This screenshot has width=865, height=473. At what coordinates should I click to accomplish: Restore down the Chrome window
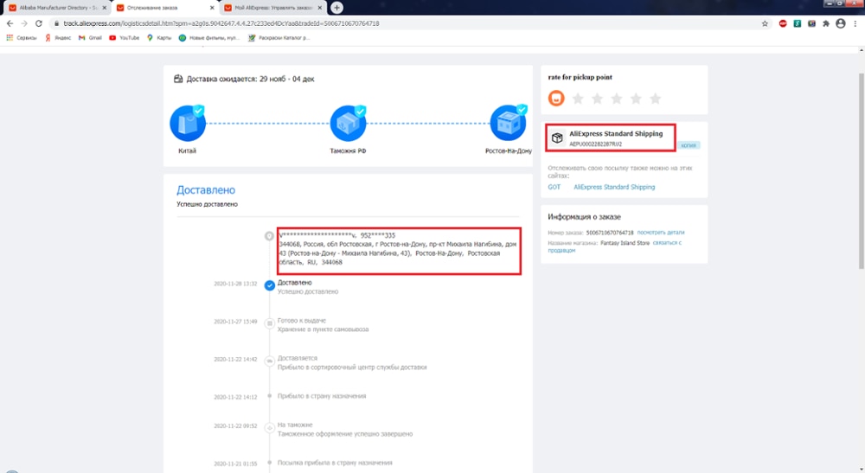tap(840, 3)
